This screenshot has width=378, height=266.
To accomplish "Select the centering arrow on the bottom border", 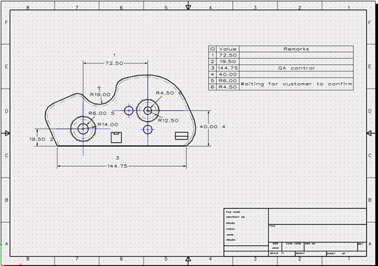I will click(x=188, y=259).
